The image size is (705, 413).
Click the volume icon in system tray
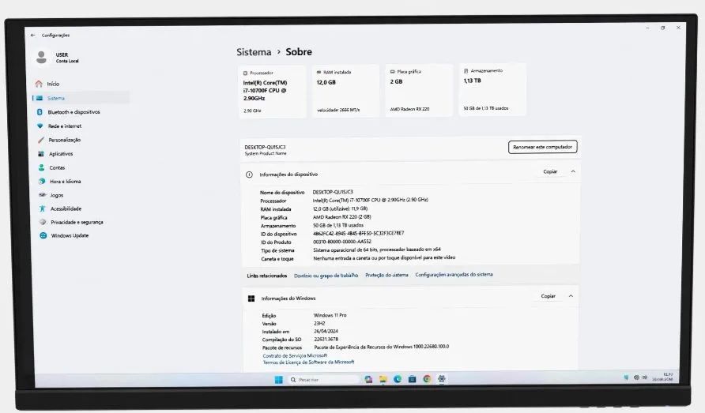tap(645, 377)
